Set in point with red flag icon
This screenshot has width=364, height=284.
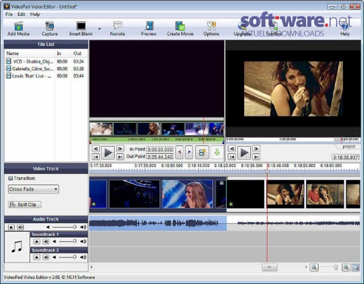point(179,152)
